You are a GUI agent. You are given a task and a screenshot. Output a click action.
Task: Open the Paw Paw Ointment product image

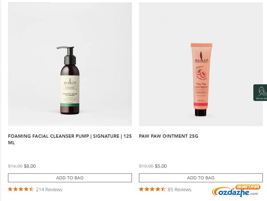click(201, 64)
